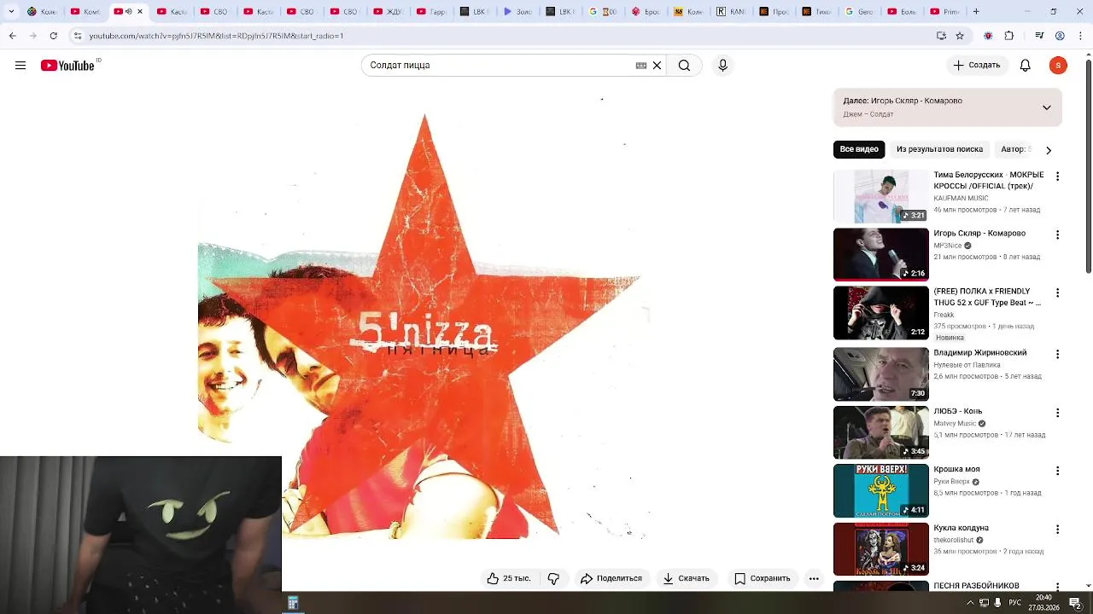Clear the search field with X
The image size is (1093, 614).
click(657, 66)
